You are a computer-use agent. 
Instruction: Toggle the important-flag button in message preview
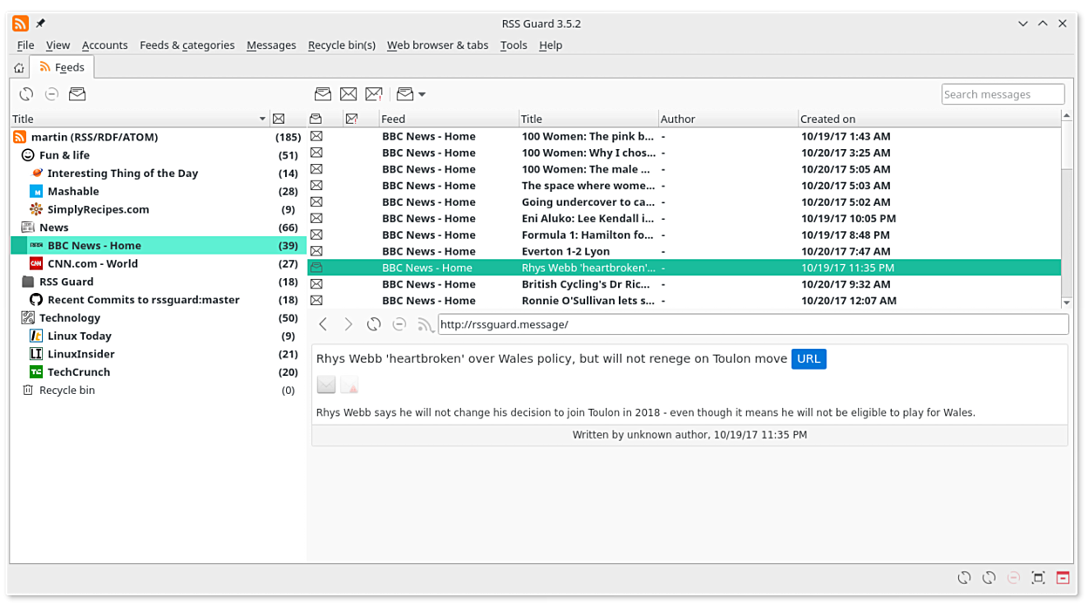pyautogui.click(x=349, y=384)
